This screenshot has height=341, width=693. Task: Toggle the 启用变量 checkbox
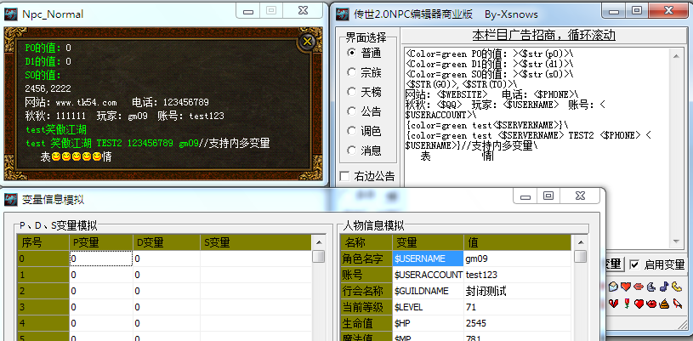(634, 264)
